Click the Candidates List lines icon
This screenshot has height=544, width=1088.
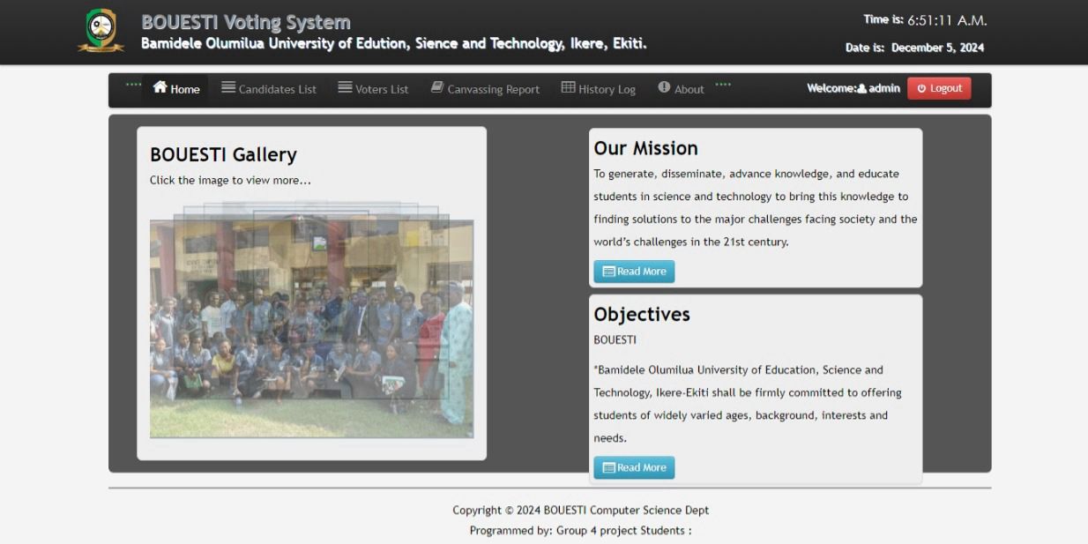[228, 87]
